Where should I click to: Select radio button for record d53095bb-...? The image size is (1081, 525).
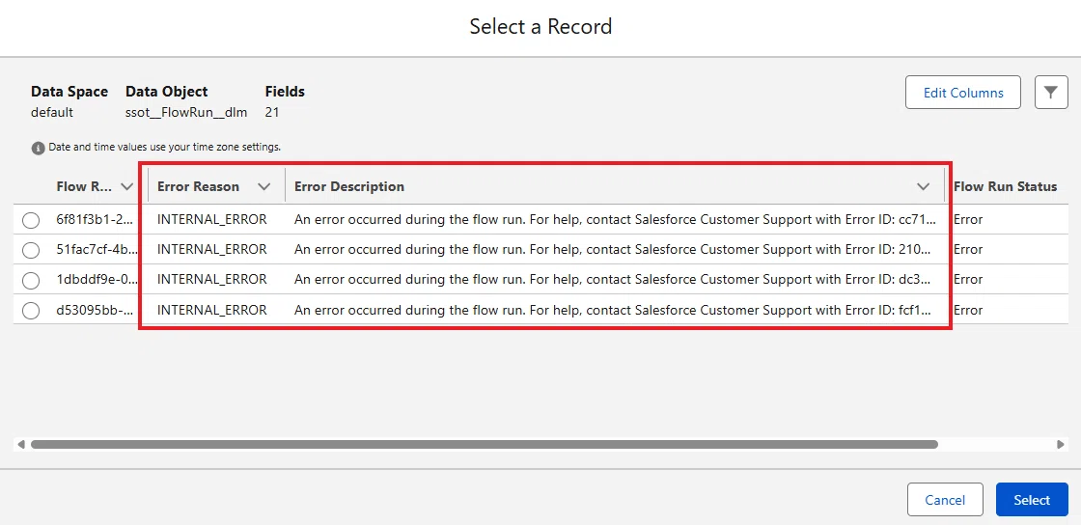31,311
